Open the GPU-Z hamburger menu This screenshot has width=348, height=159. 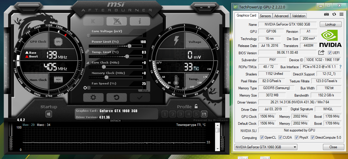pos(341,15)
